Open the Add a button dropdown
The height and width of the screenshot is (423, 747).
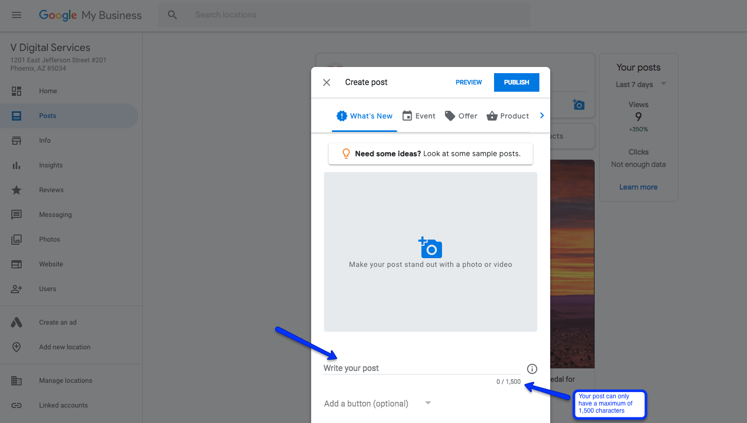(x=378, y=403)
